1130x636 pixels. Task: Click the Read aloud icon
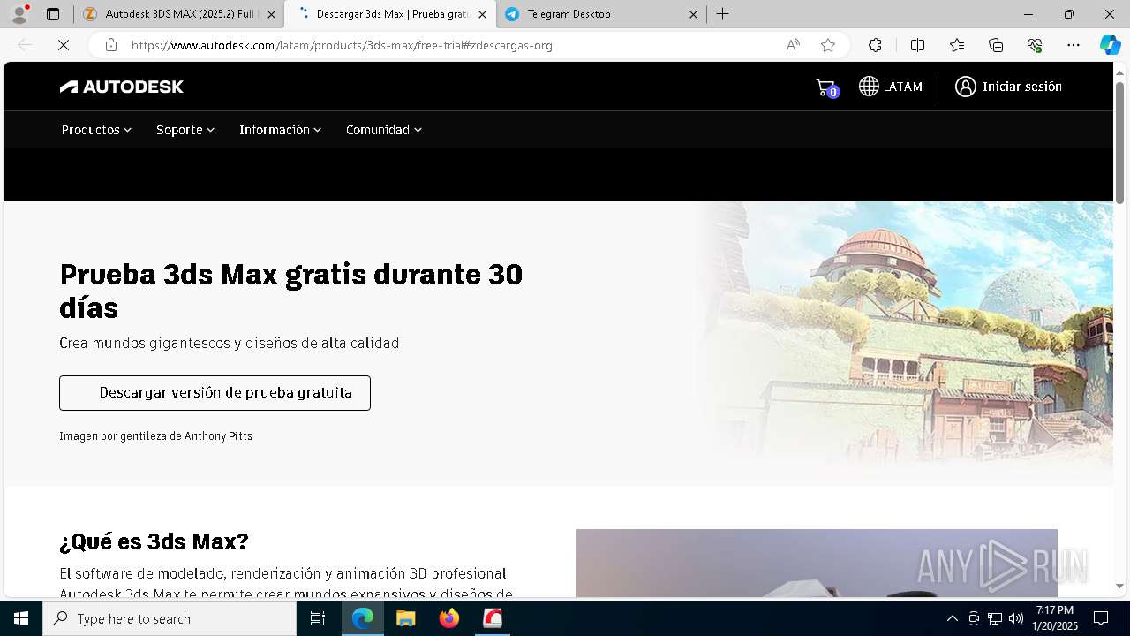tap(793, 45)
